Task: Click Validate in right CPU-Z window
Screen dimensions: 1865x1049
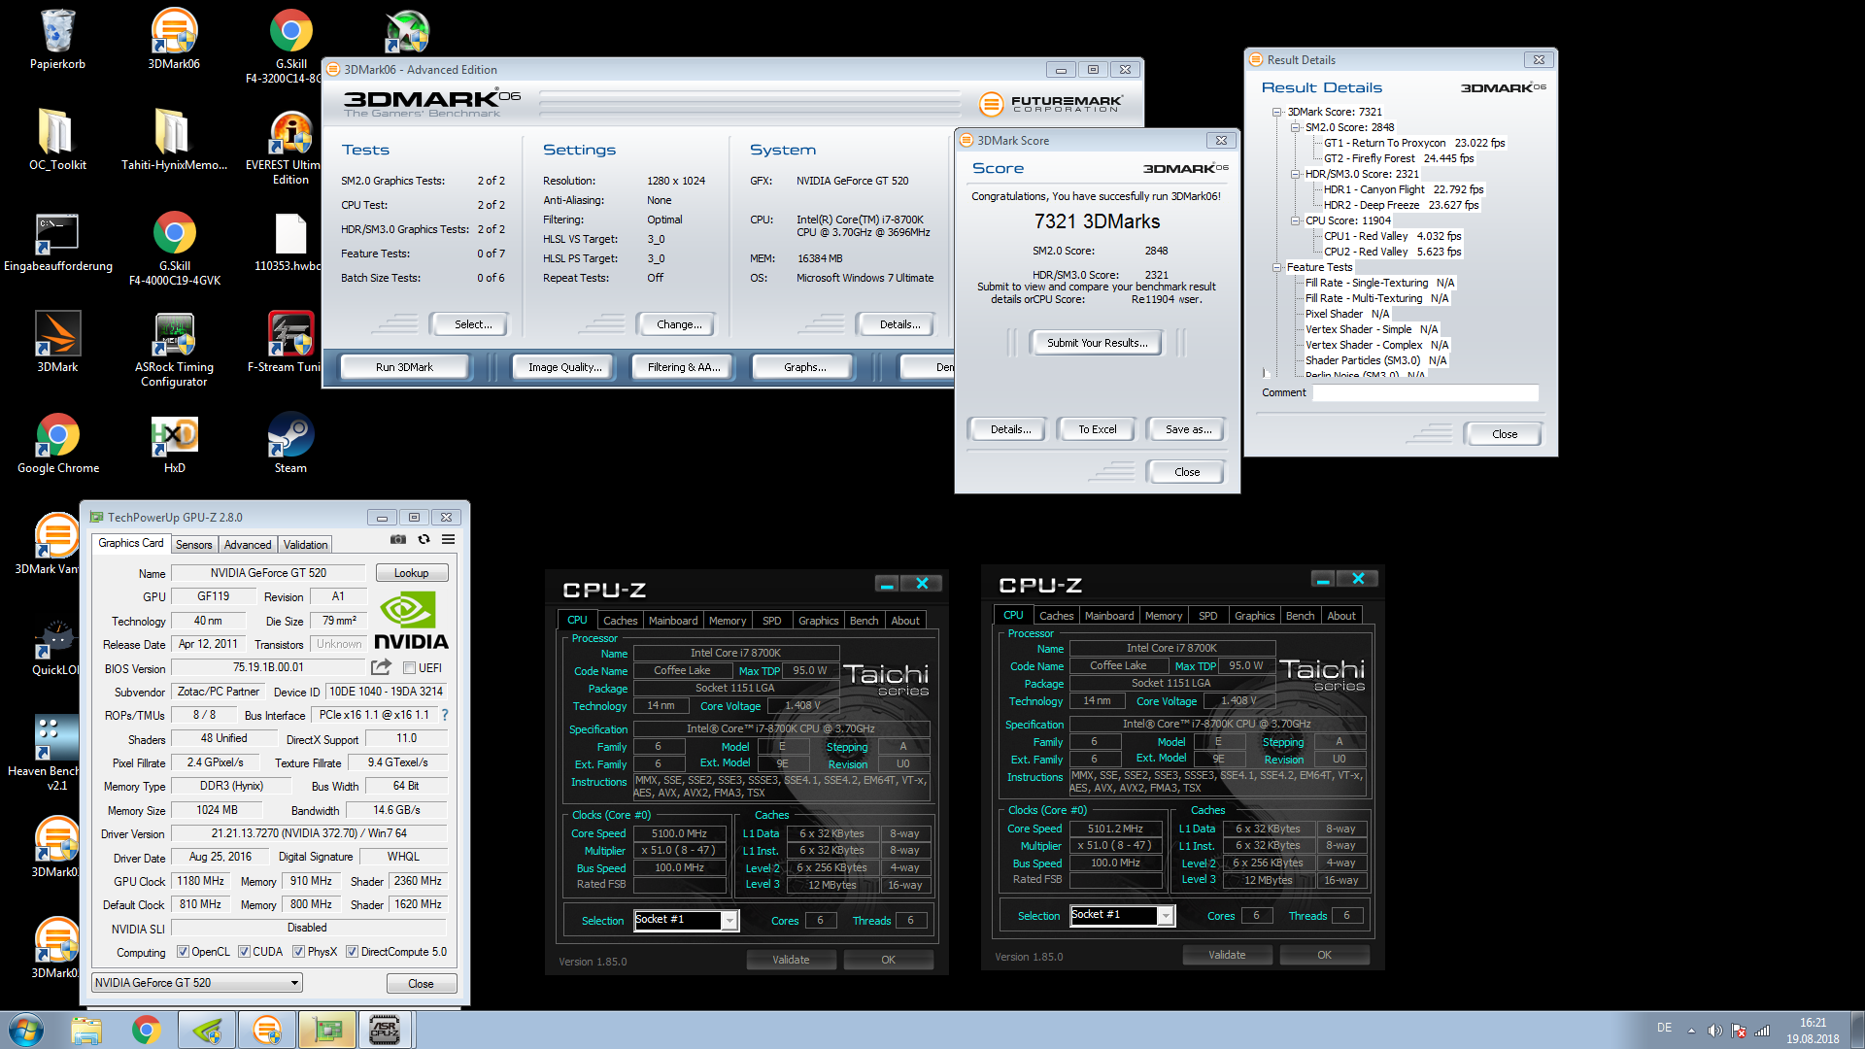Action: point(1227,955)
